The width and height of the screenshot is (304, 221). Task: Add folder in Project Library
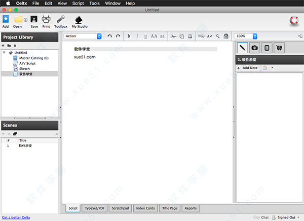click(9, 46)
